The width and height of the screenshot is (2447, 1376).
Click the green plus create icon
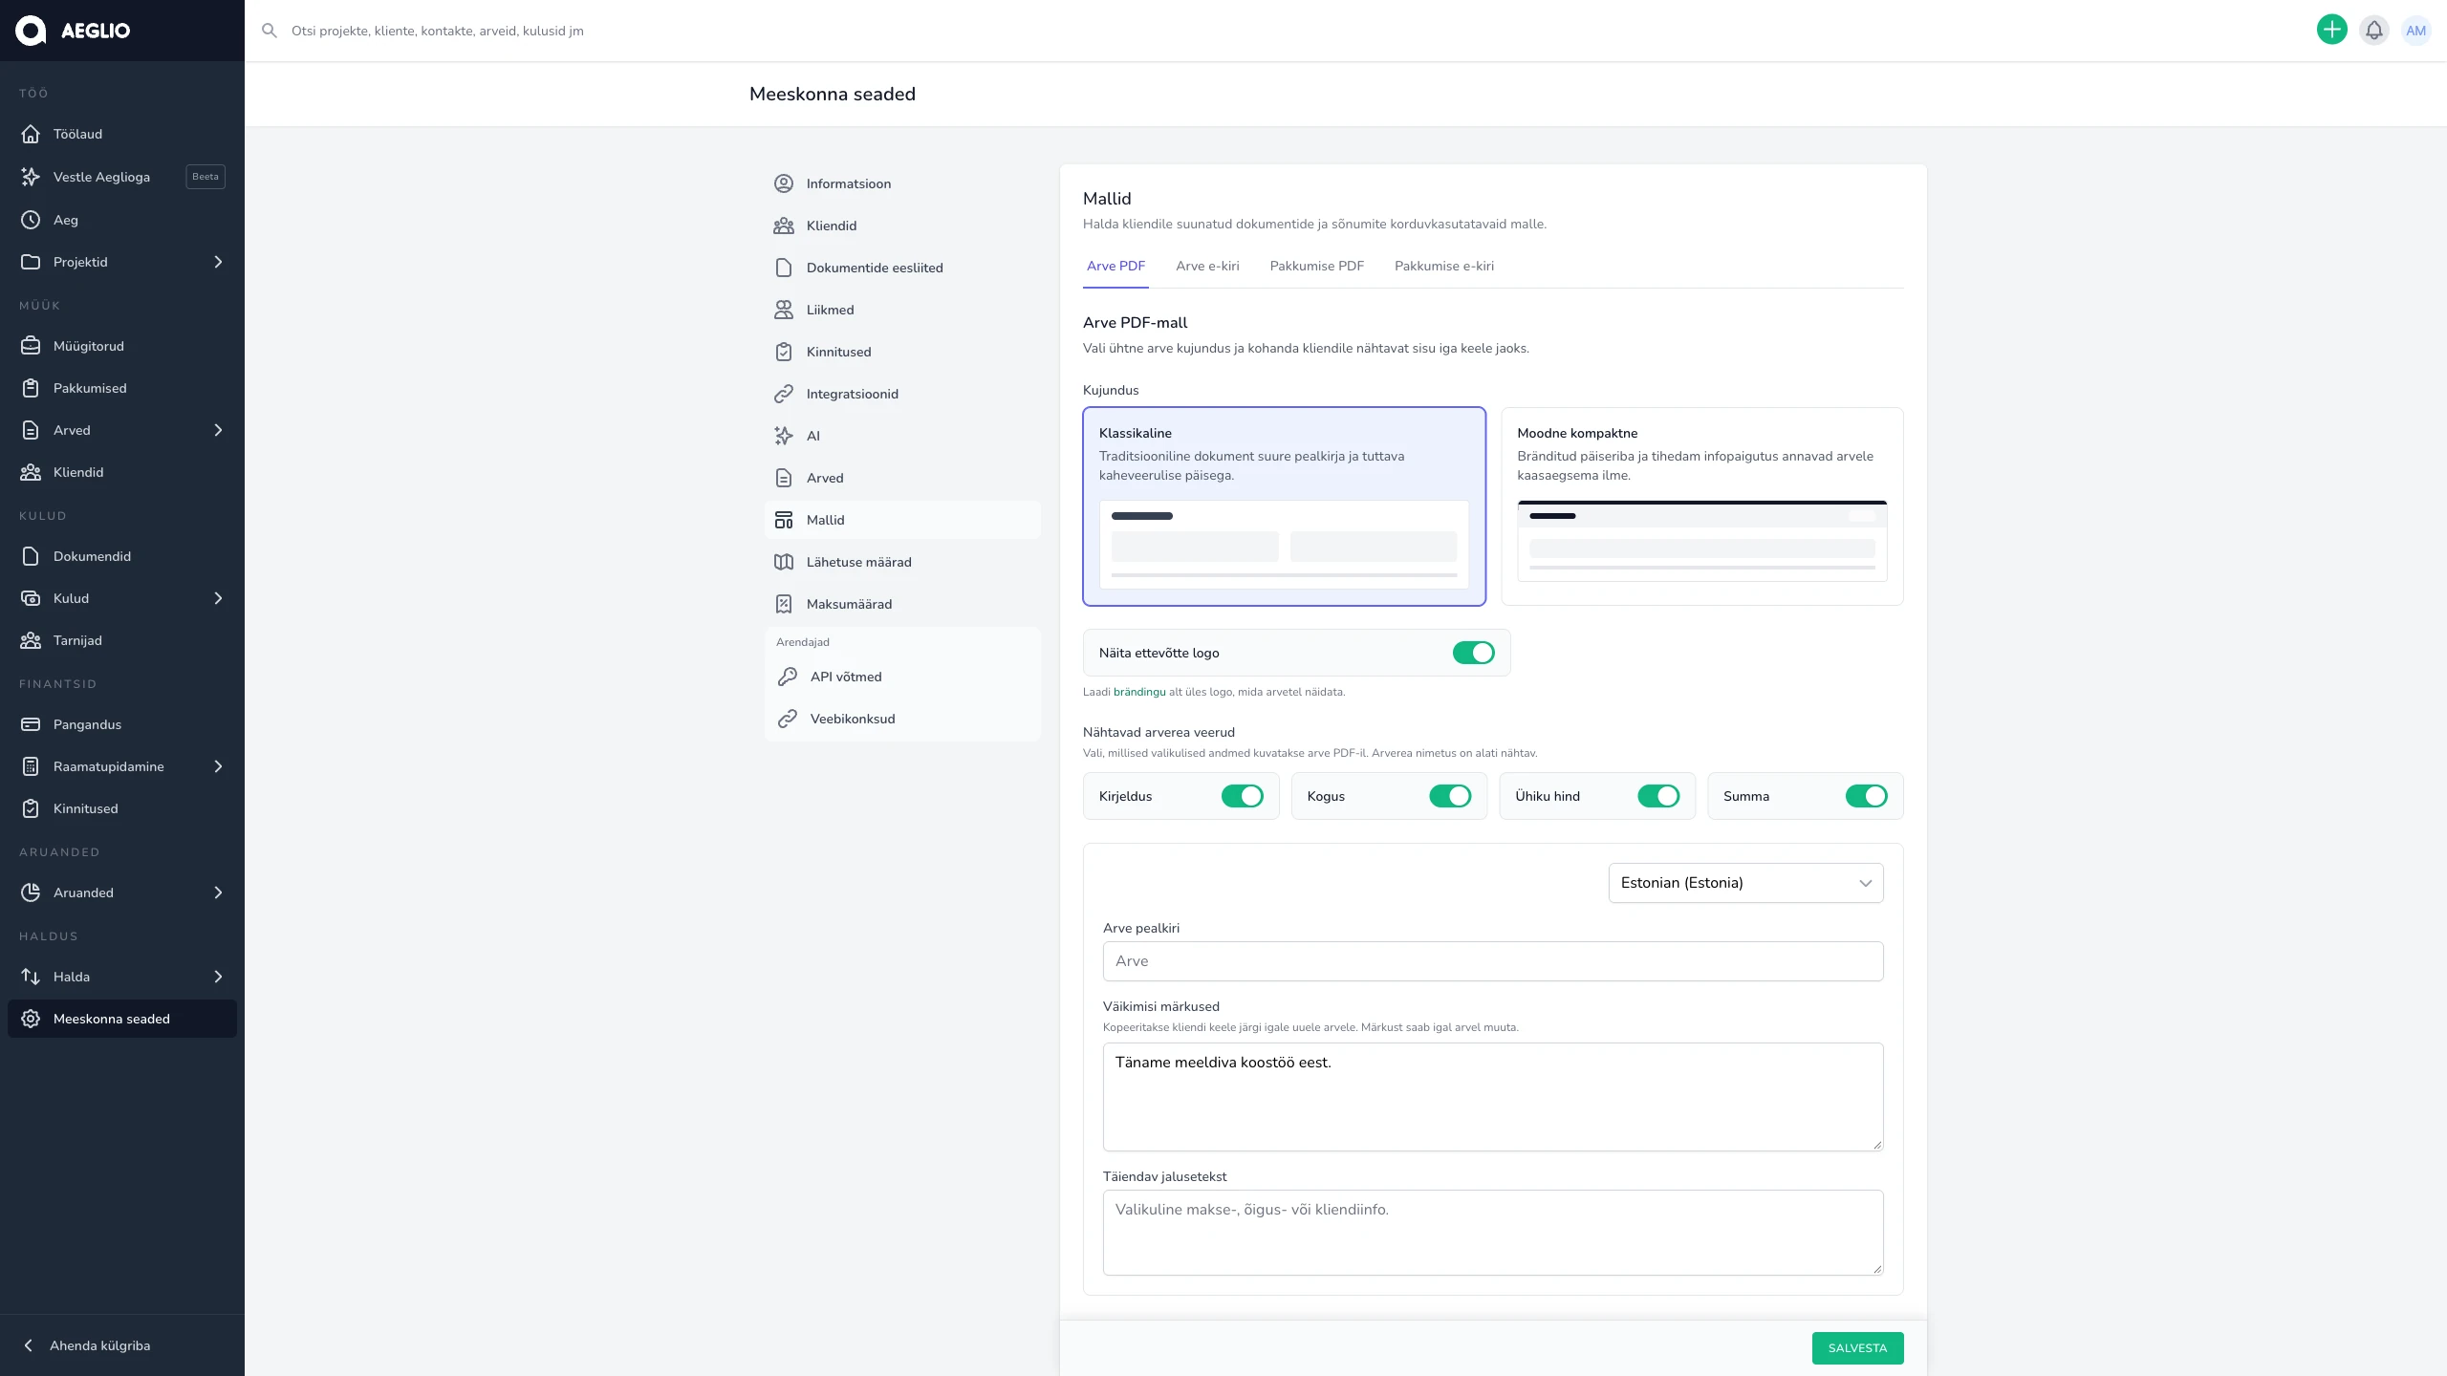2331,31
